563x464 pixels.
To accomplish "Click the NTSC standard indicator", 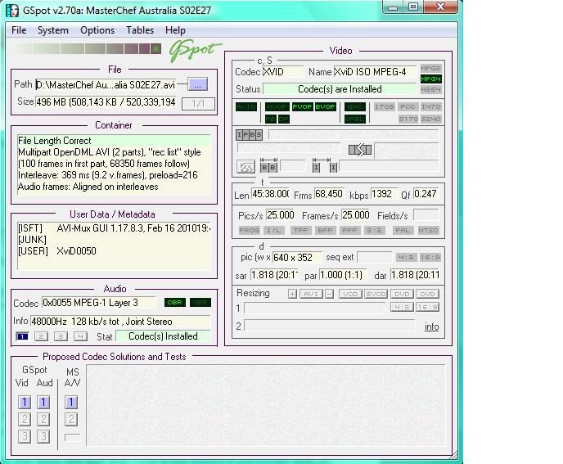I will [x=428, y=230].
